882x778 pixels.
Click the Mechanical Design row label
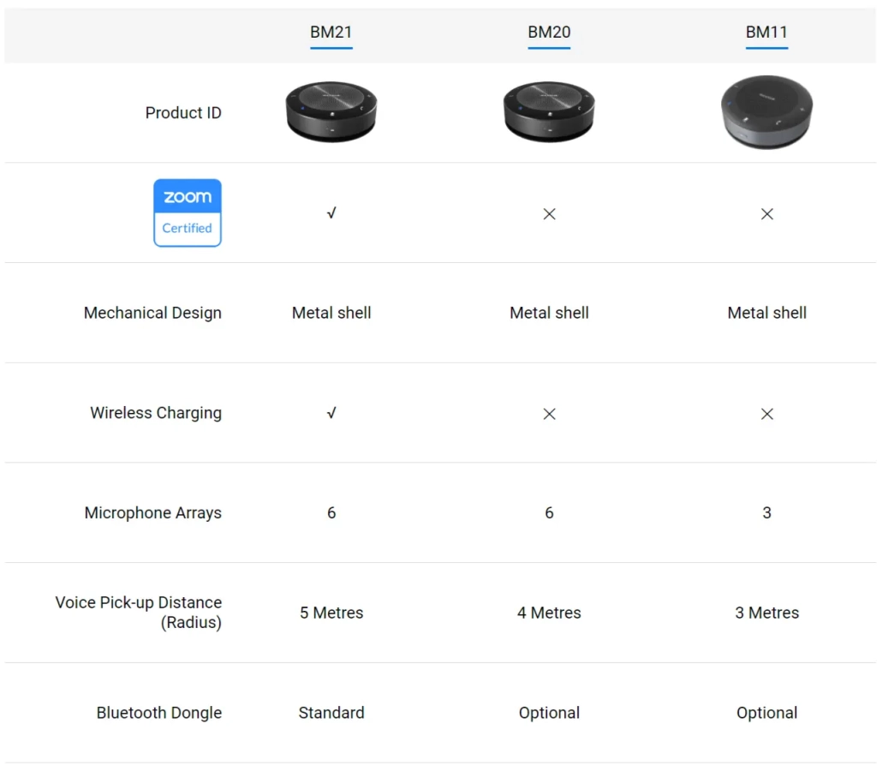(152, 313)
